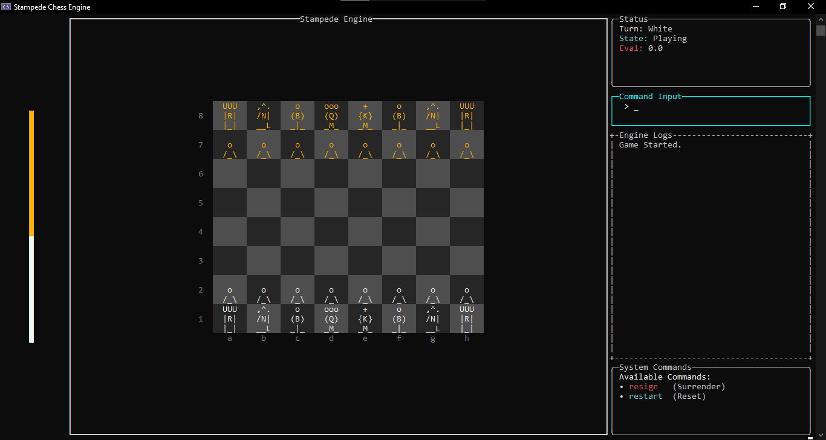Click the resign command to surrender
826x440 pixels.
click(x=643, y=386)
